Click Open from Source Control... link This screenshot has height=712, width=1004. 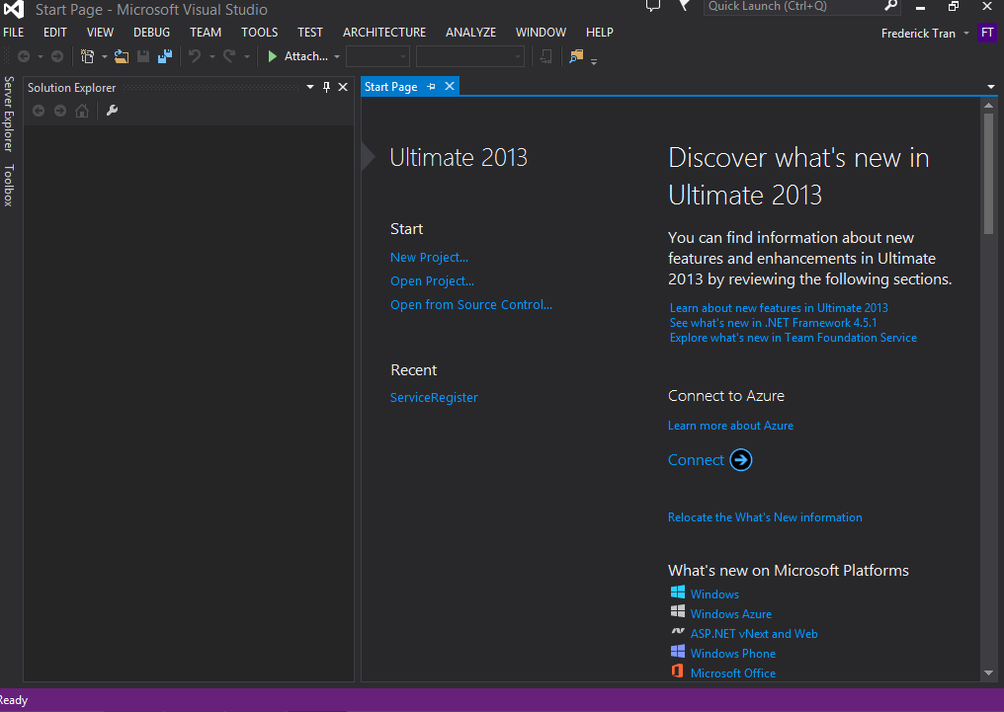(471, 304)
